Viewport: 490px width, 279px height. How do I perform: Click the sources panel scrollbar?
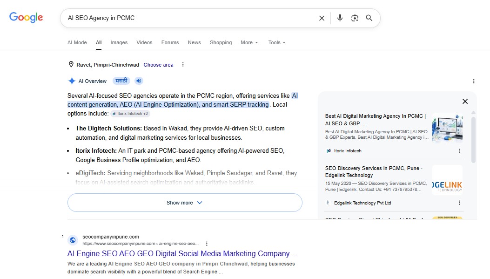tap(473, 140)
